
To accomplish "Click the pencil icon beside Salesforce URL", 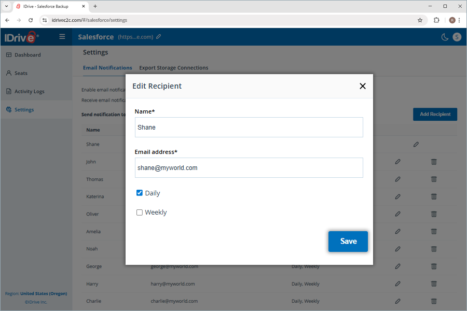I will [x=159, y=37].
